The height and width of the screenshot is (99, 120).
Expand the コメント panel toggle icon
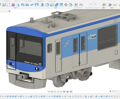[x=110, y=91]
